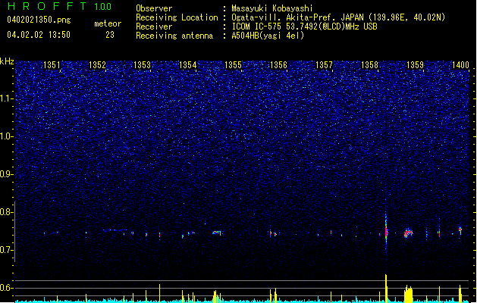
Task: Click the 1357 time axis marker
Action: 325,65
